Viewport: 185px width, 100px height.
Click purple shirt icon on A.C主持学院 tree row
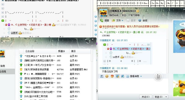pyautogui.click(x=9, y=25)
